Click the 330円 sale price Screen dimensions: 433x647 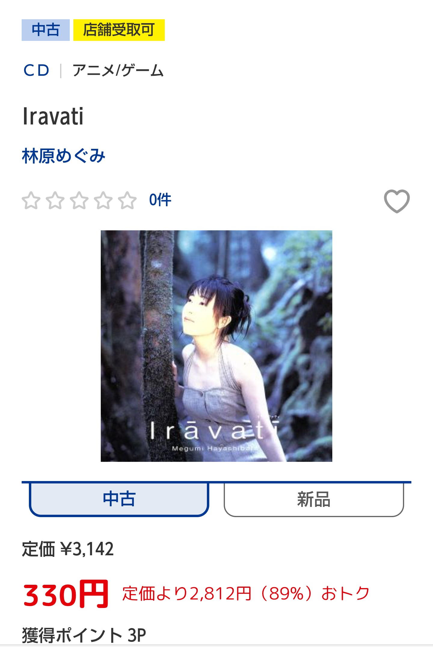point(66,594)
